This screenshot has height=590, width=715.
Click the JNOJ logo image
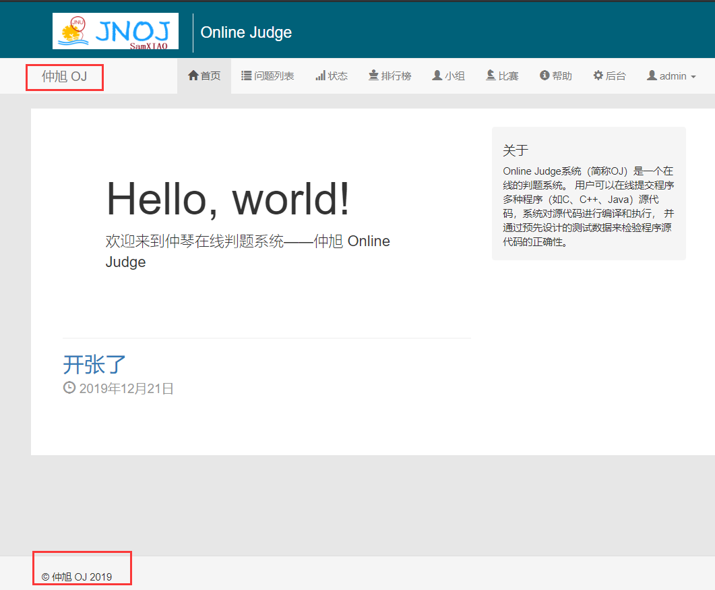point(115,31)
